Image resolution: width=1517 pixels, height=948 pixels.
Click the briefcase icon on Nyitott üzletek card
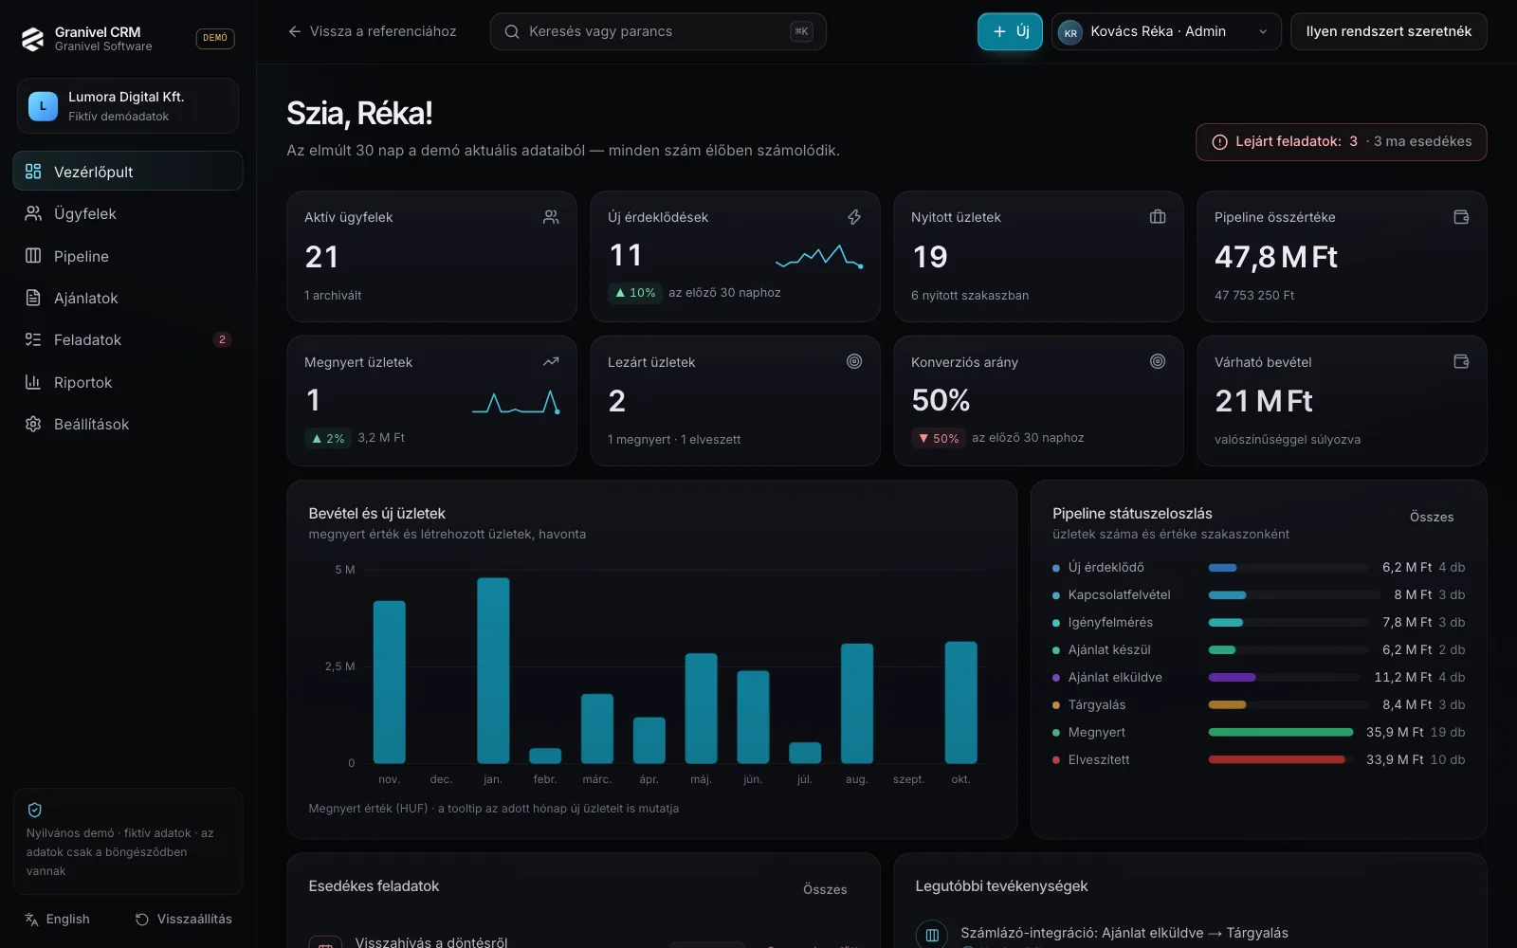[1158, 217]
